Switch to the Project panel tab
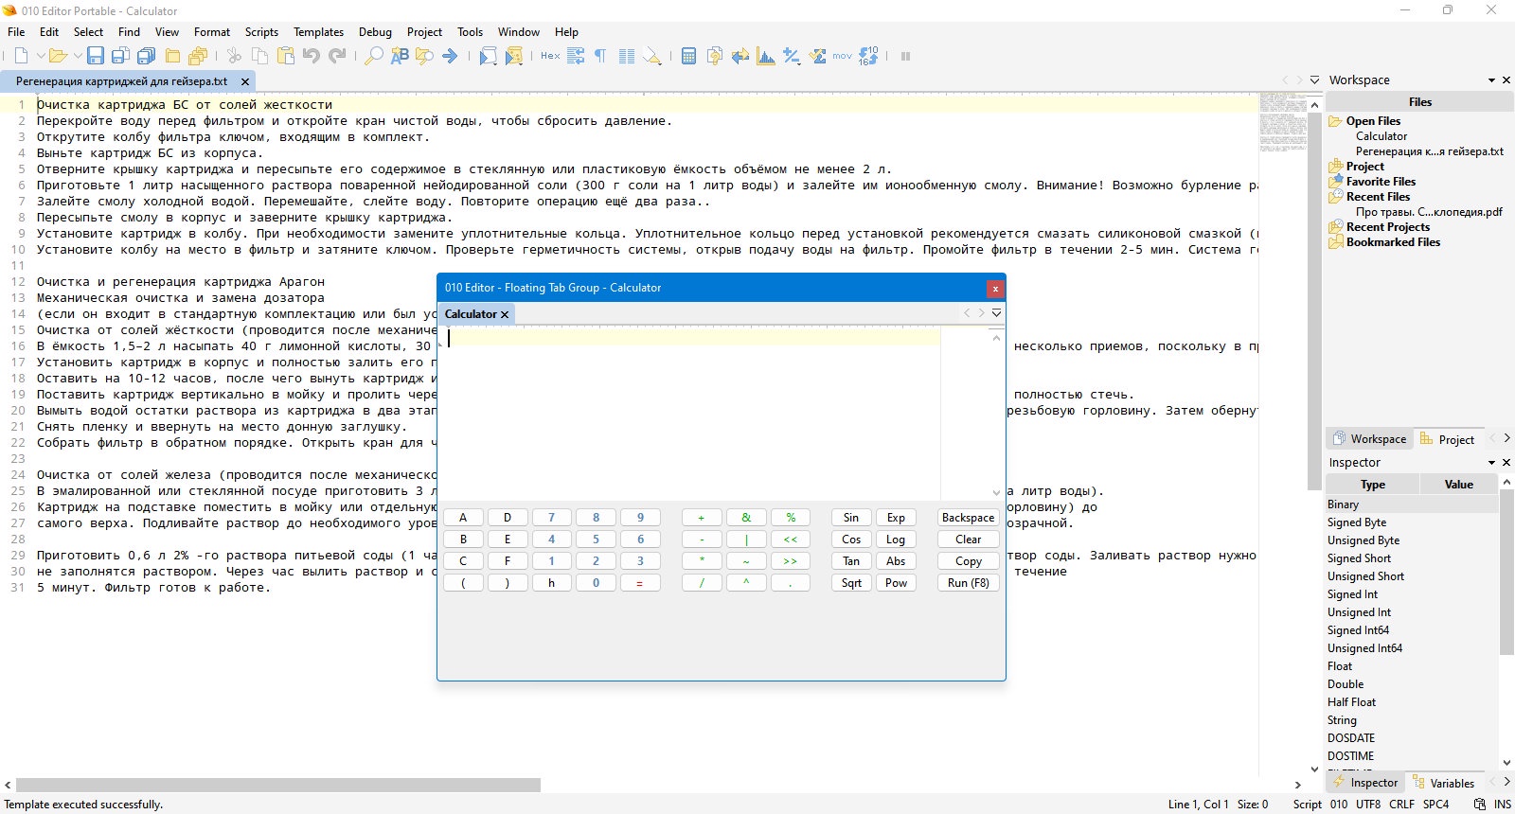1515x814 pixels. [1448, 439]
